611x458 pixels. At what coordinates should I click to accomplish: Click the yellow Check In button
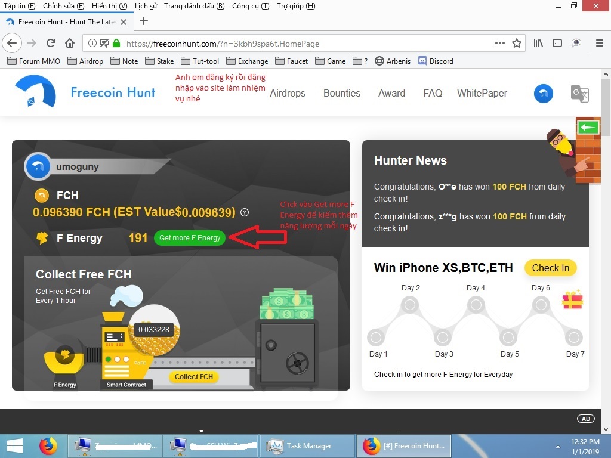(x=551, y=268)
